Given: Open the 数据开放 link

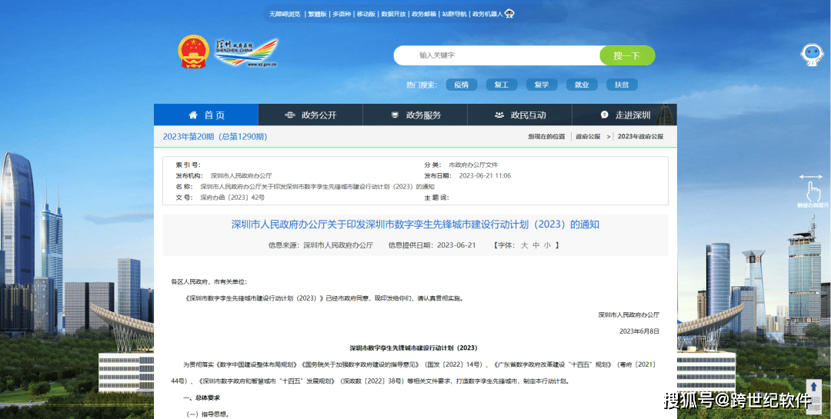Looking at the screenshot, I should coord(394,15).
